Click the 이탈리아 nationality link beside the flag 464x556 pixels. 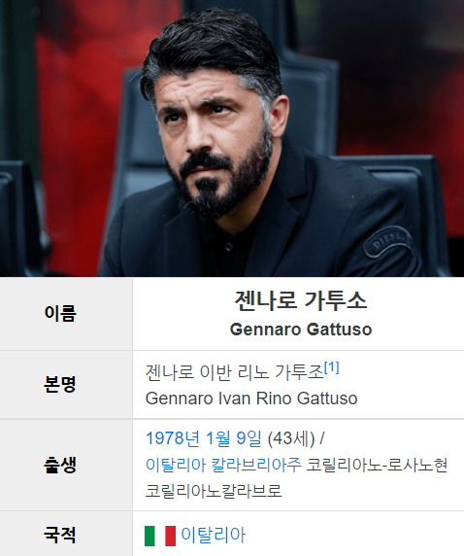click(214, 536)
